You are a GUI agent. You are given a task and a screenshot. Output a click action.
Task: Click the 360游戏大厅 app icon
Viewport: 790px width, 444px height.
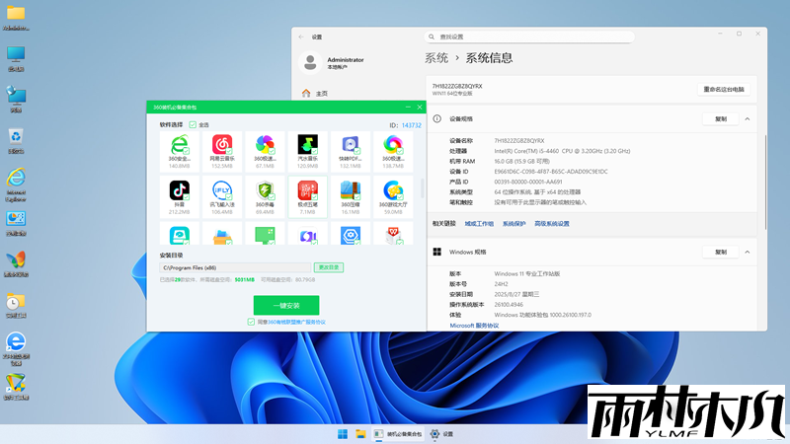(x=393, y=189)
